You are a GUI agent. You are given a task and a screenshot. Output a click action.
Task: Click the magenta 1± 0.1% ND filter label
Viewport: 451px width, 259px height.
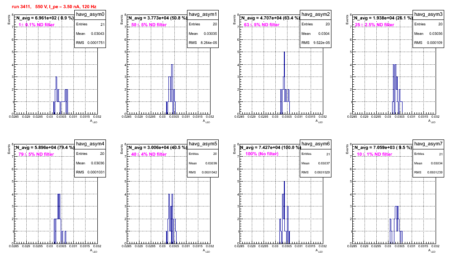click(37, 25)
